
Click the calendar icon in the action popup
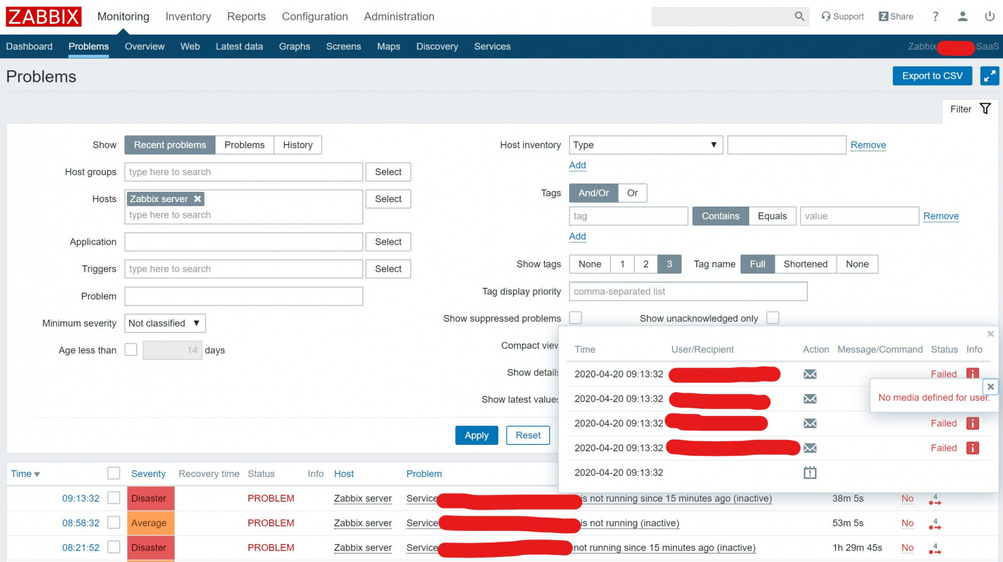point(810,473)
